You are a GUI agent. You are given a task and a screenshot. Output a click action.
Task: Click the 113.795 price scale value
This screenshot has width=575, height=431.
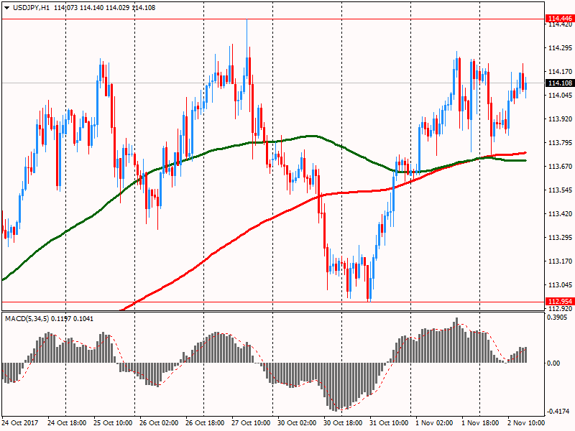tap(560, 143)
